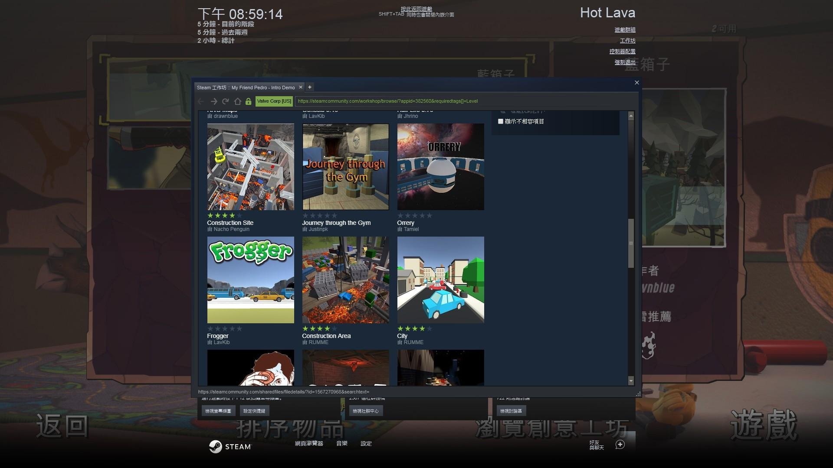Image resolution: width=833 pixels, height=468 pixels.
Task: Click the 檢視討論區 button
Action: (x=511, y=411)
